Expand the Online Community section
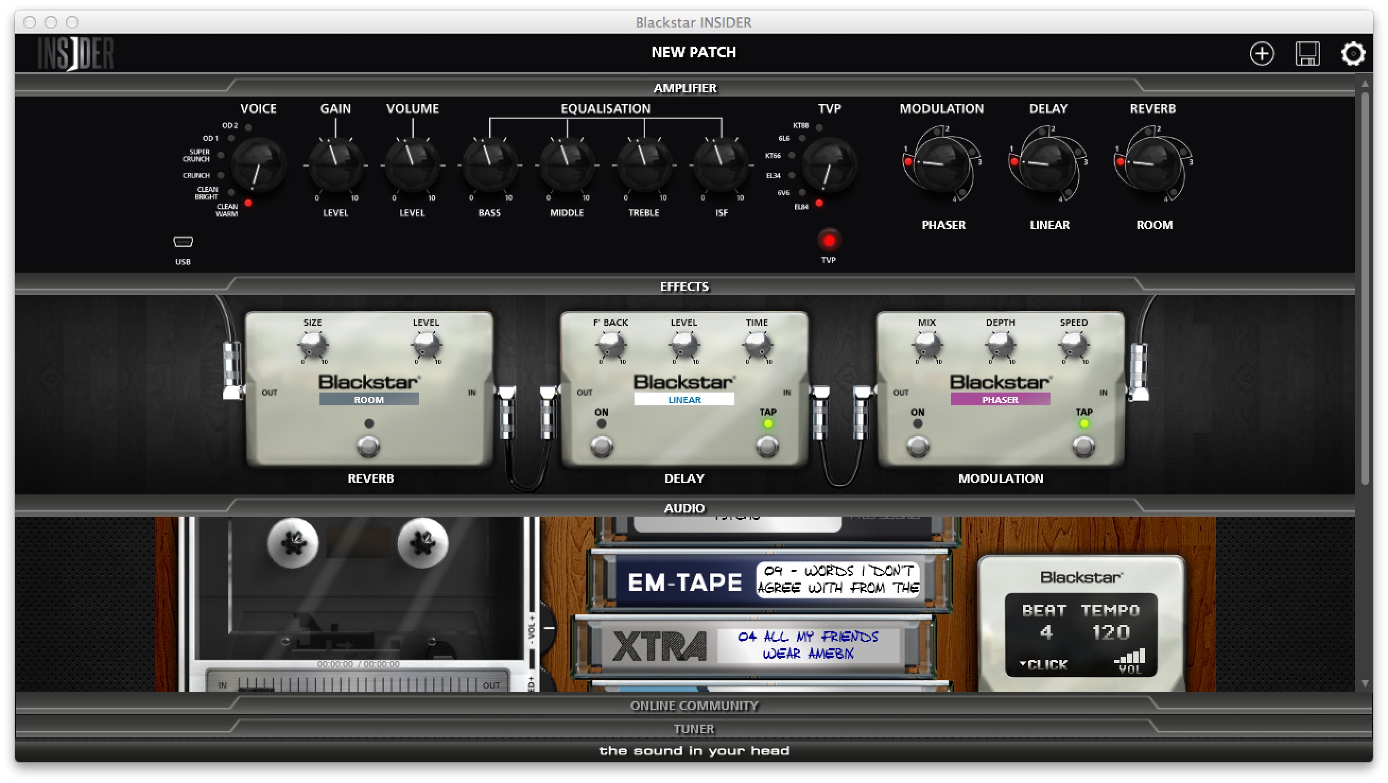 (693, 706)
